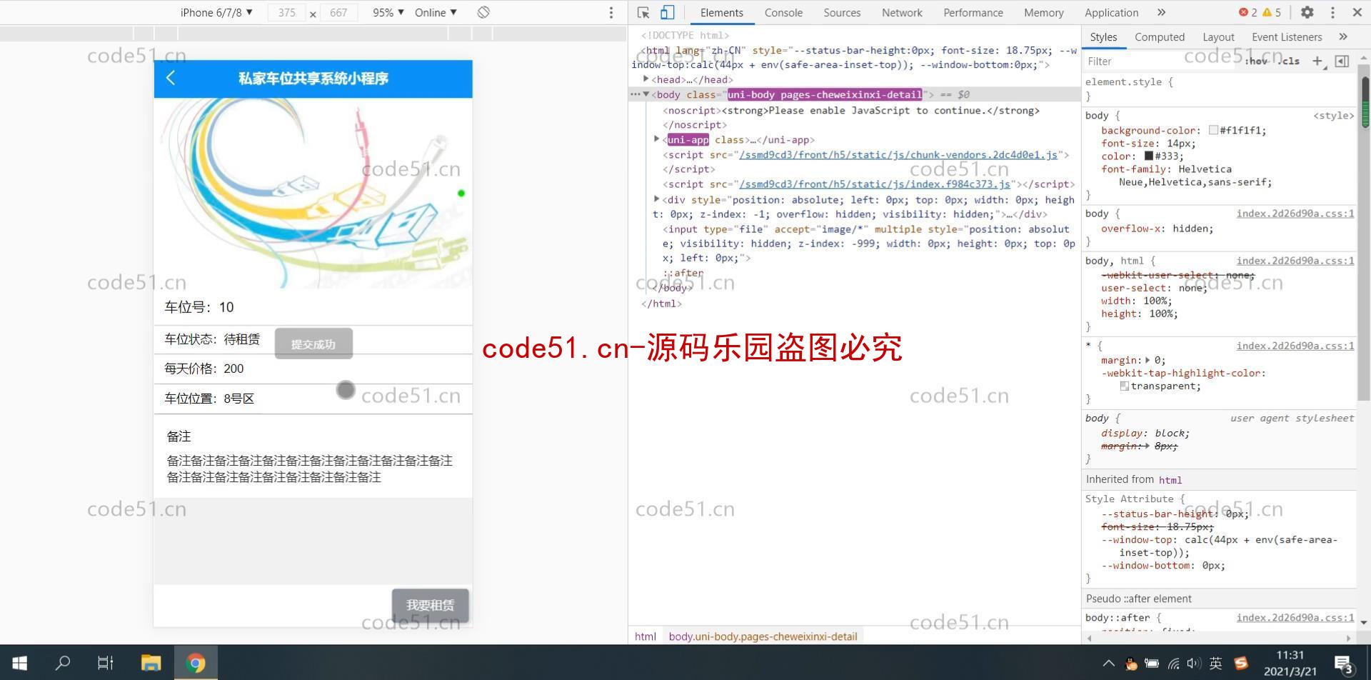Click the viewport width field 375

point(286,13)
